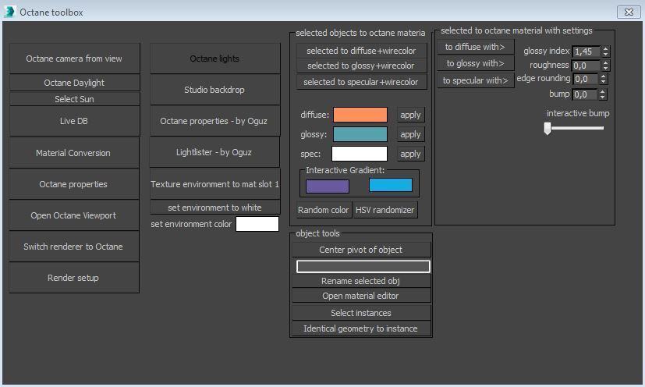
Task: Open the blue Interactive Gradient swatch
Action: coord(391,185)
